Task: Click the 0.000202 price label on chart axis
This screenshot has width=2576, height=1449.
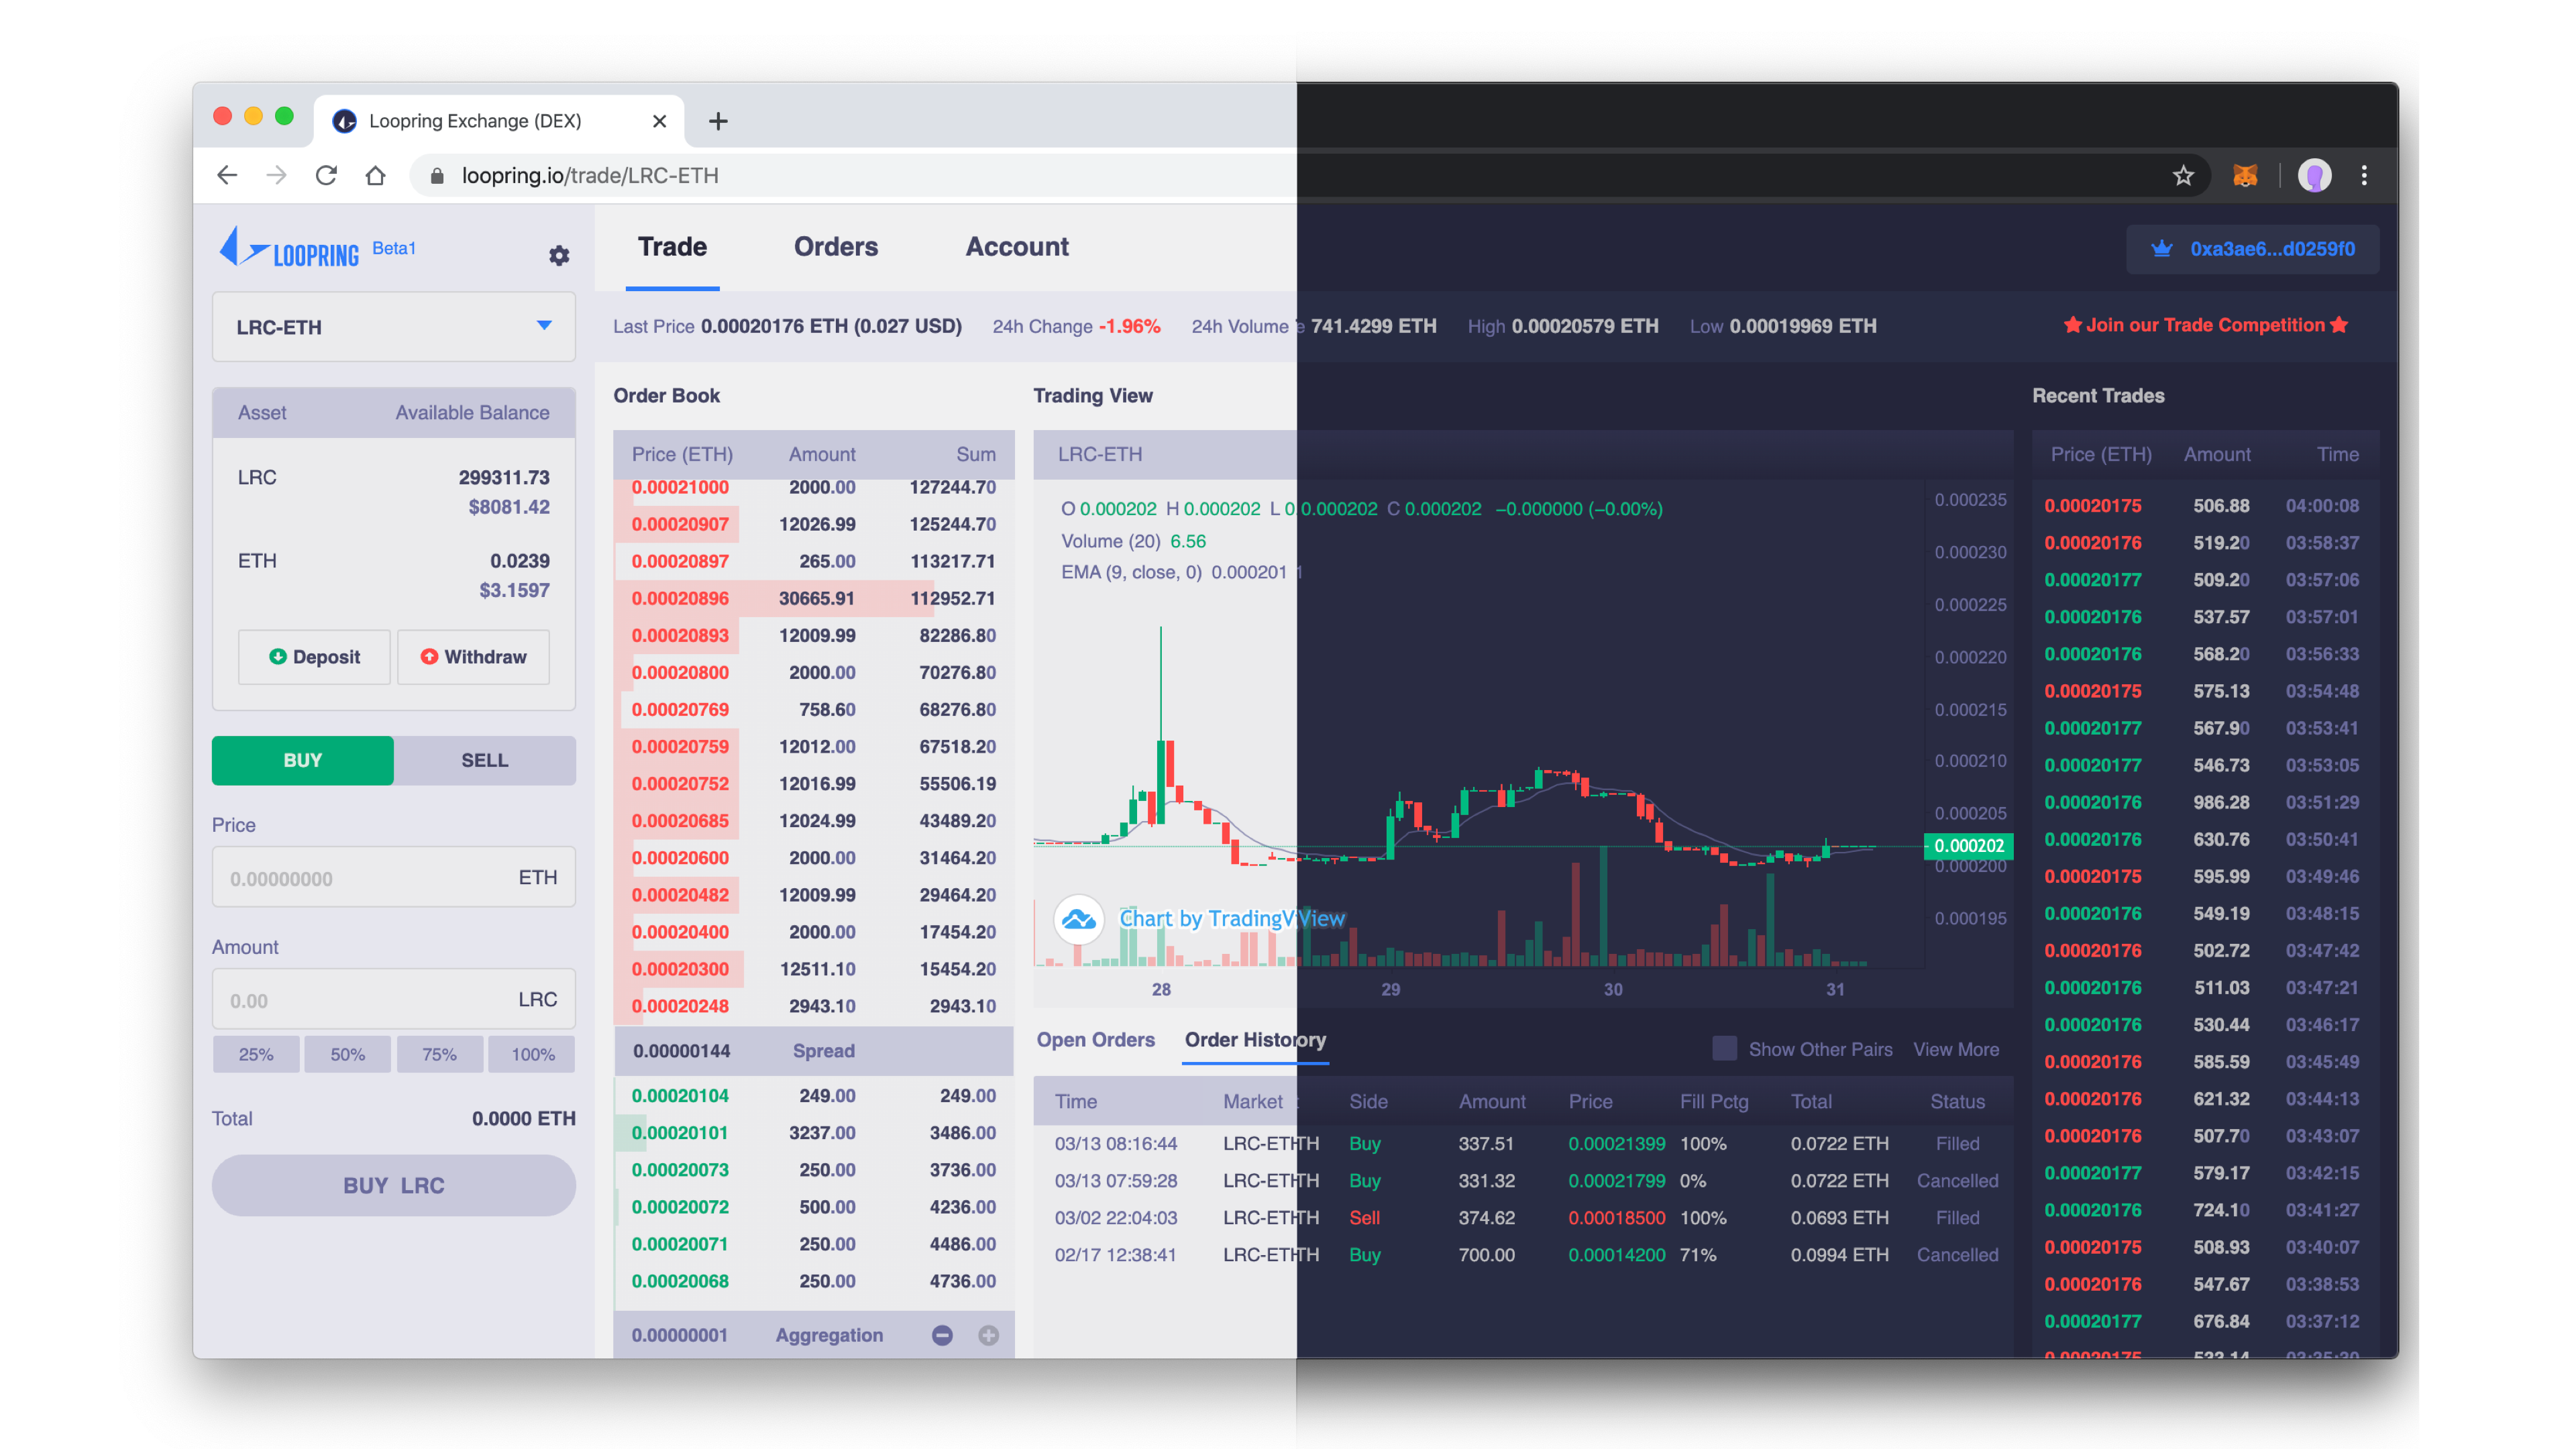Action: 1968,846
